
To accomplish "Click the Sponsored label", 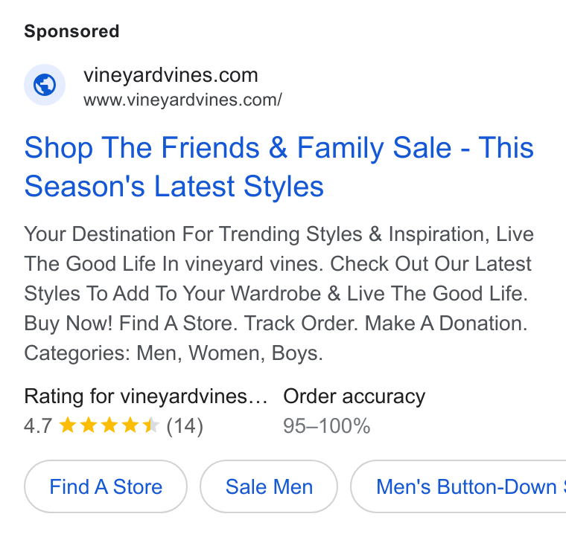I will 71,31.
